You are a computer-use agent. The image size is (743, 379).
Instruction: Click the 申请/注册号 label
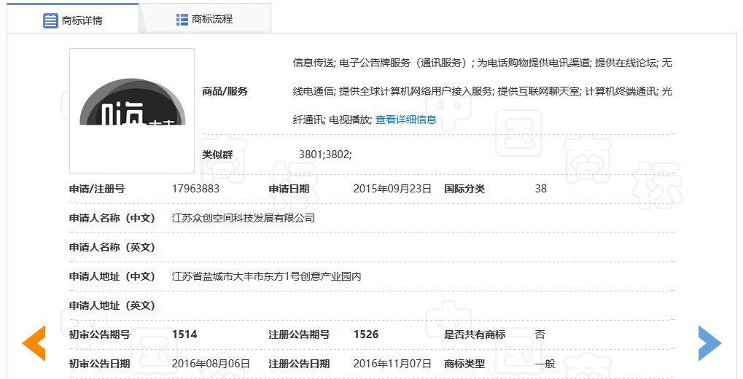coord(97,189)
